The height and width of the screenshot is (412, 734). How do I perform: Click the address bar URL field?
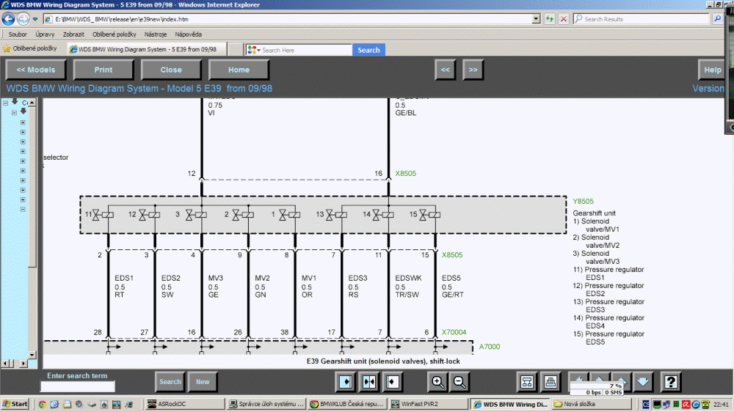coord(293,19)
